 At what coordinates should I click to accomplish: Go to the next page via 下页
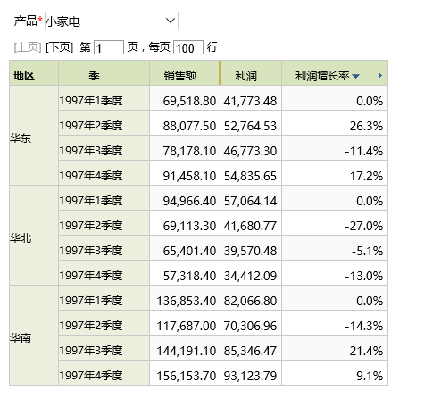point(59,47)
